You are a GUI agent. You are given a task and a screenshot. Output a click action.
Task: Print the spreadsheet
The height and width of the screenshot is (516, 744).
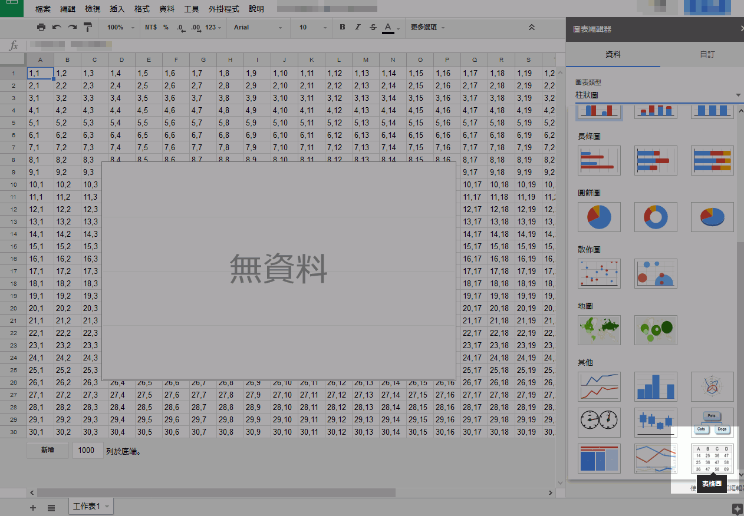click(x=41, y=27)
